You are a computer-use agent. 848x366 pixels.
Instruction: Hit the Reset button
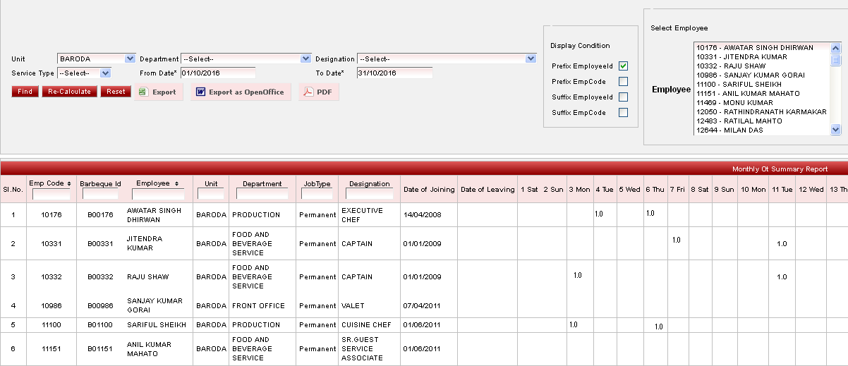click(x=116, y=92)
